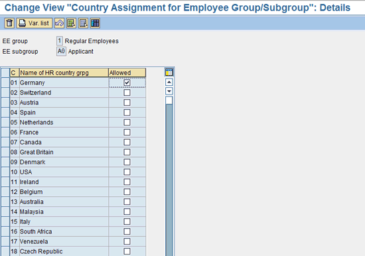Click the 'Malaysia' country name cell
This screenshot has width=365, height=256.
click(x=64, y=211)
